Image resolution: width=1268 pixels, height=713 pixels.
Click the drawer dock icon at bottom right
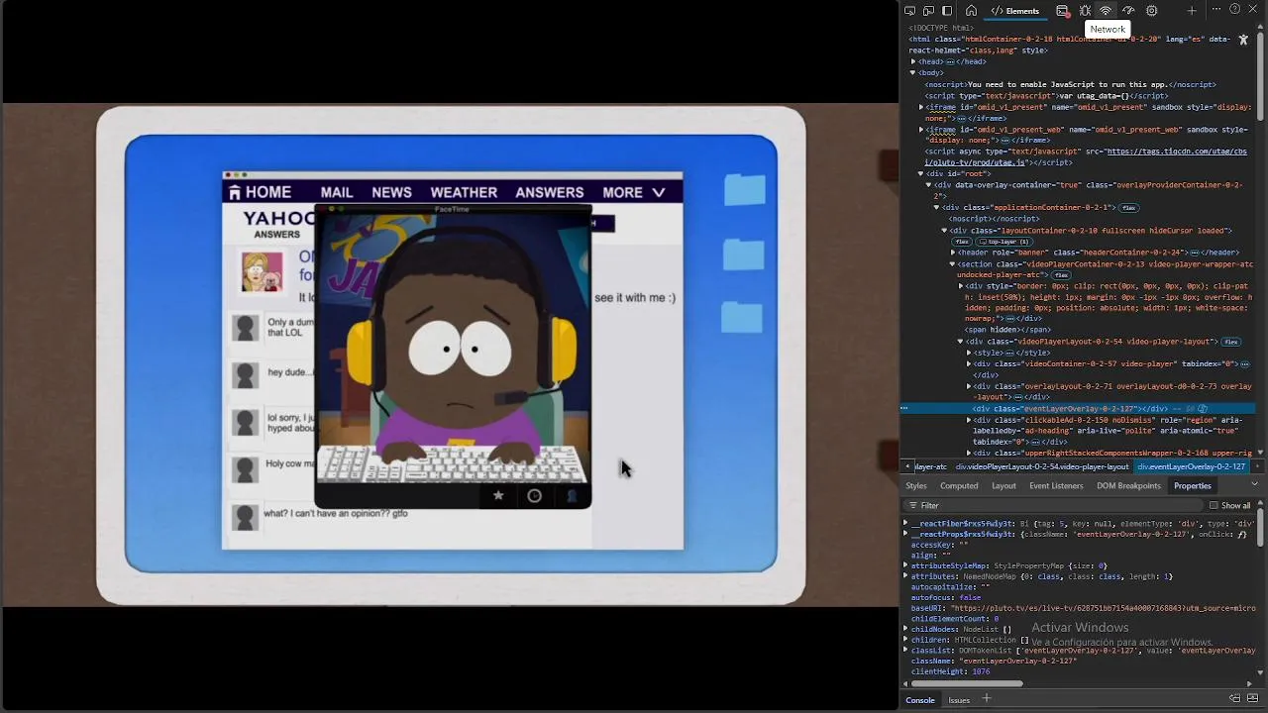(1235, 699)
